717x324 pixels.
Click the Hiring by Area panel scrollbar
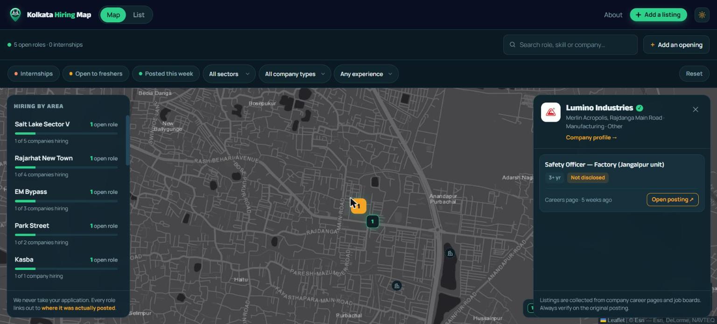(127, 140)
